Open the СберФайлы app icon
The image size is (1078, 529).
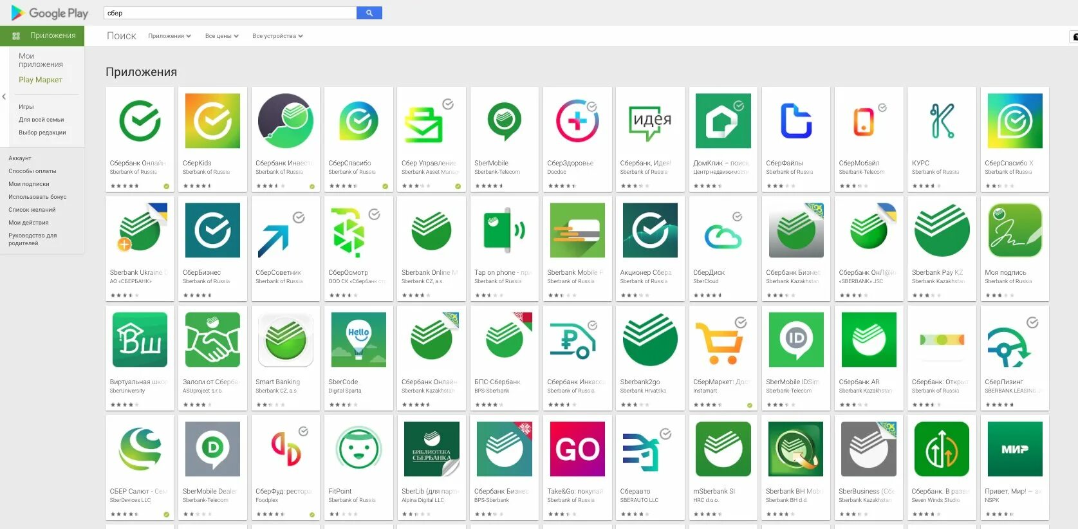click(796, 121)
